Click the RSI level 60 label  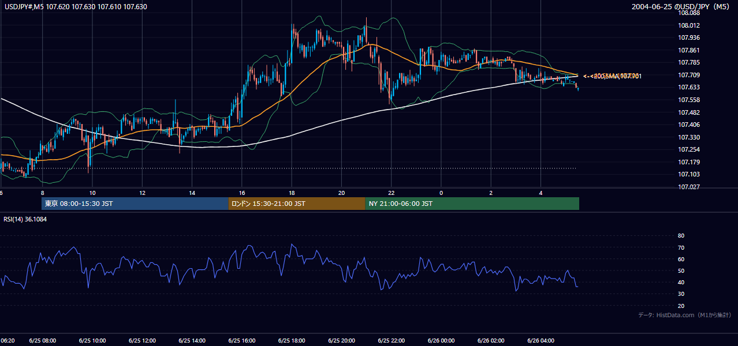tap(681, 259)
